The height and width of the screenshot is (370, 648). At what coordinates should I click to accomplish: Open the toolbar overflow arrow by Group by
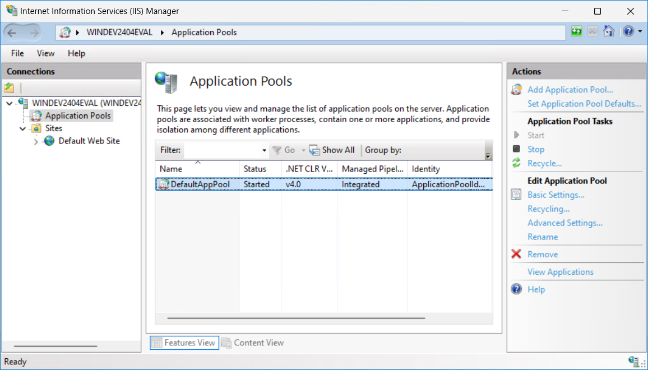(488, 155)
